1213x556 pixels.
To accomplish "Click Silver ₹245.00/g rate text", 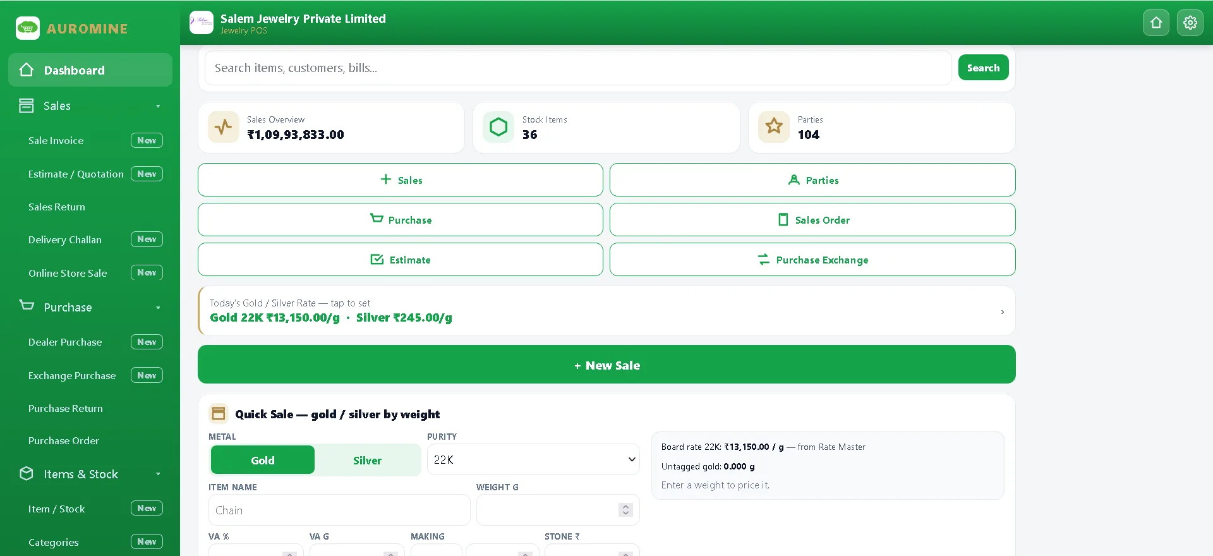I will click(404, 318).
